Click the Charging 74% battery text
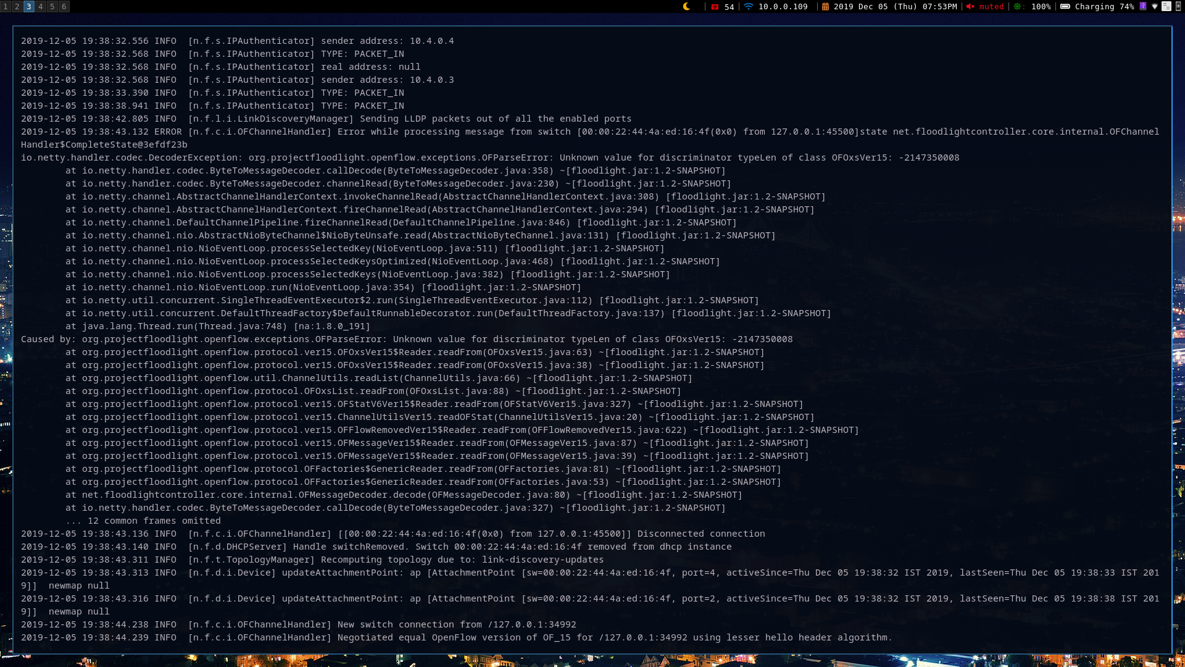 (1104, 7)
